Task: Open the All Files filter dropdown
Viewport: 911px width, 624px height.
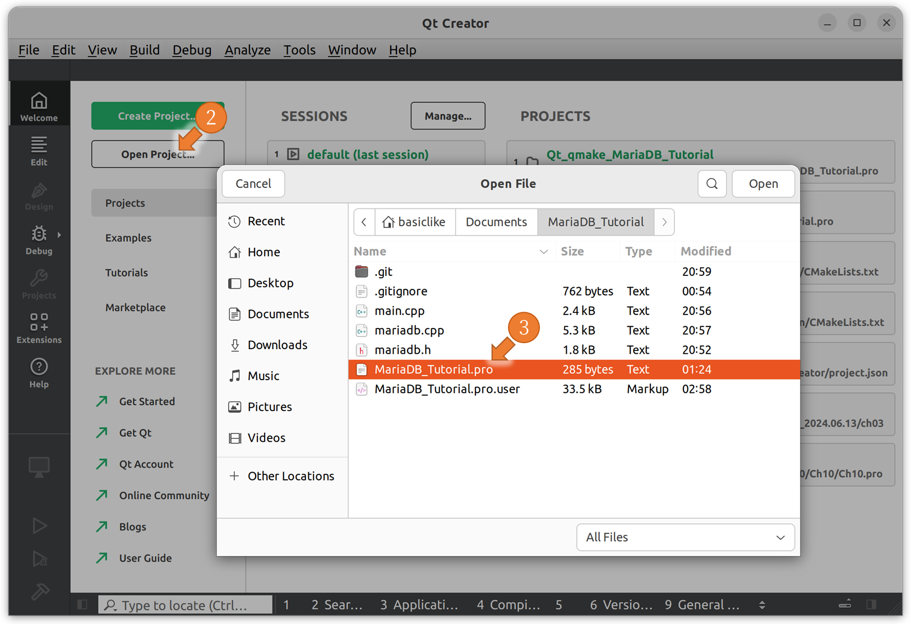Action: [685, 537]
